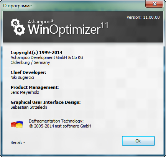The image size is (166, 157).
Task: Close the About window with the X button
Action: point(154,4)
